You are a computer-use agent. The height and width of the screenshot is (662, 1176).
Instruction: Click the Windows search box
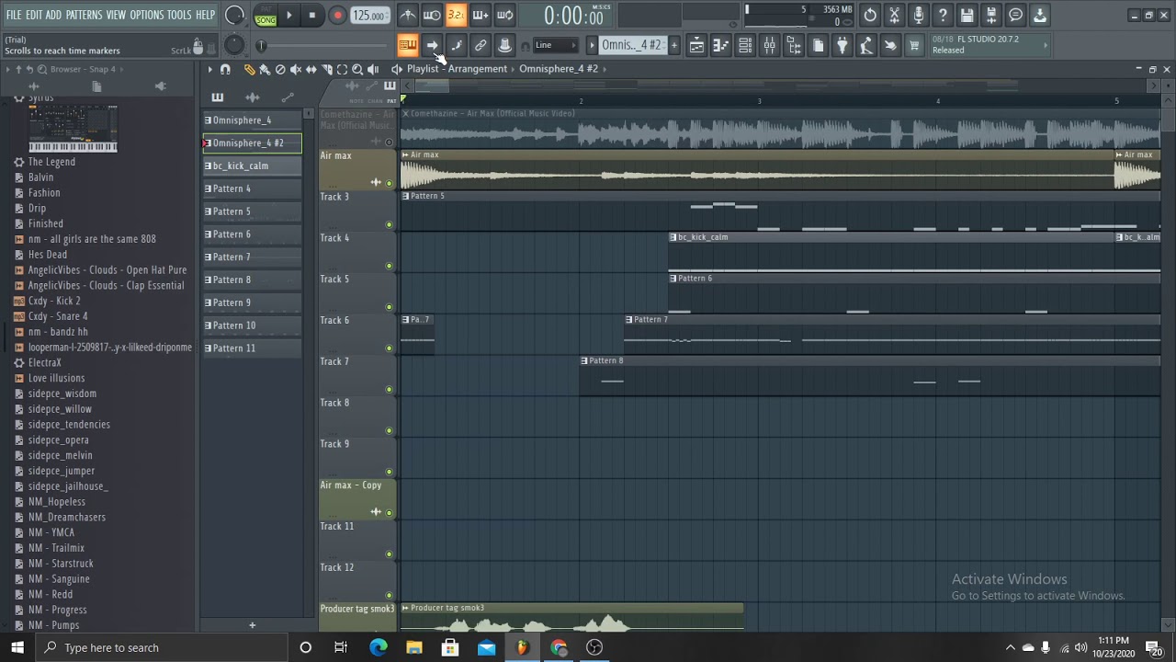162,647
